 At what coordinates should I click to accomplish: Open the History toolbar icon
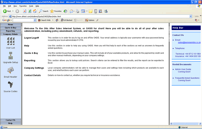(x=65, y=11)
